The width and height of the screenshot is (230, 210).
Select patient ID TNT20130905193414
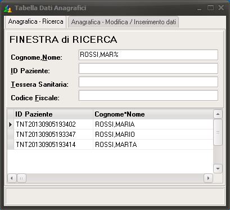(x=53, y=145)
